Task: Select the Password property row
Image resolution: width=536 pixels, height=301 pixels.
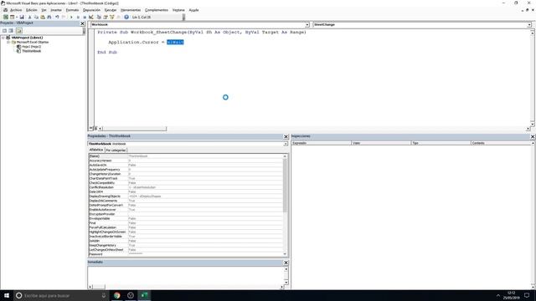Action: click(185, 254)
